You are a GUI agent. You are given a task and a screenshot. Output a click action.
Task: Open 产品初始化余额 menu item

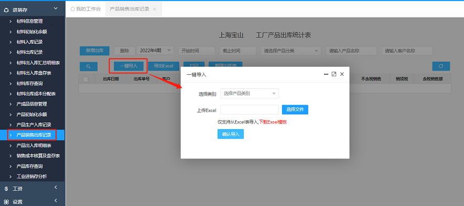33,114
